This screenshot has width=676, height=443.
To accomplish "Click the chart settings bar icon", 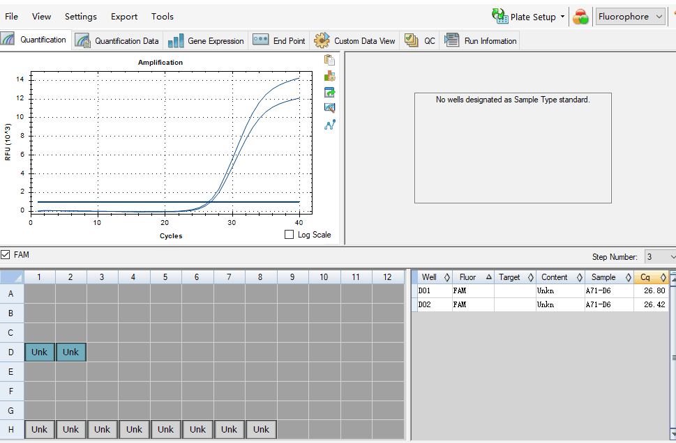I will pos(330,76).
